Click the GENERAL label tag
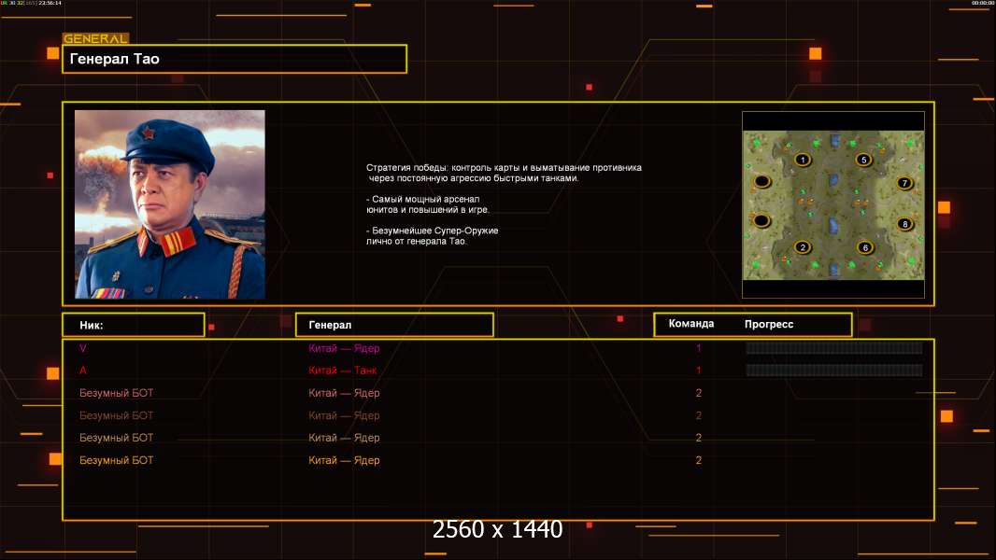Viewport: 996px width, 560px height. pos(96,38)
